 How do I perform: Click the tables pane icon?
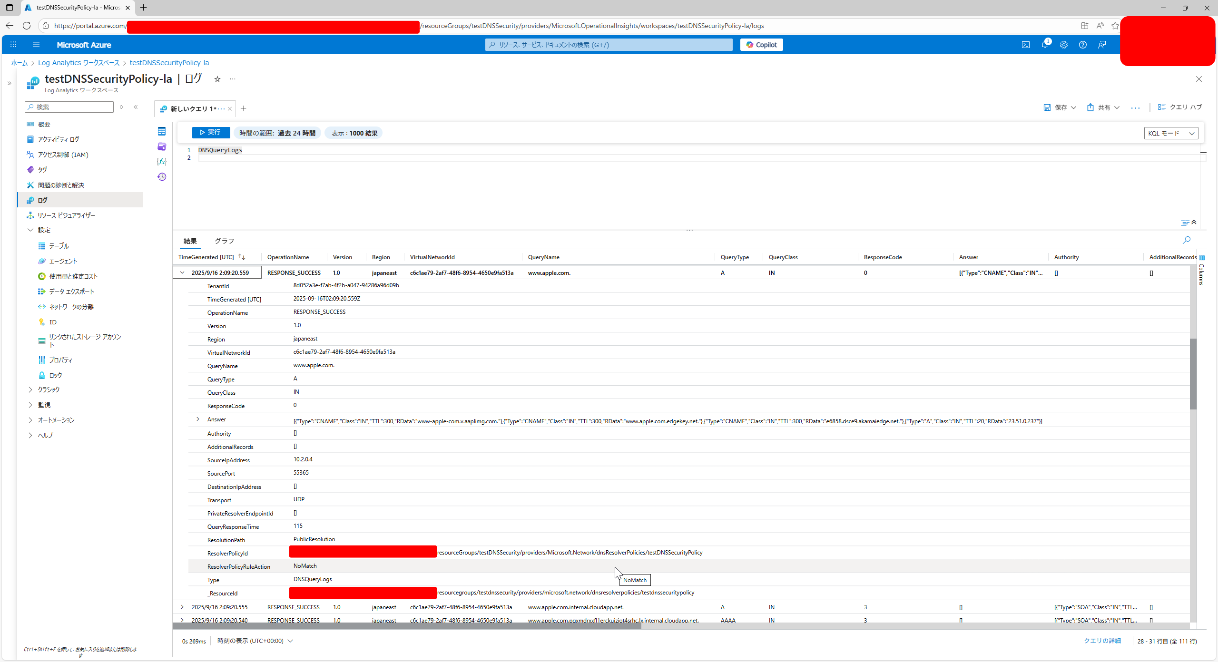tap(162, 131)
